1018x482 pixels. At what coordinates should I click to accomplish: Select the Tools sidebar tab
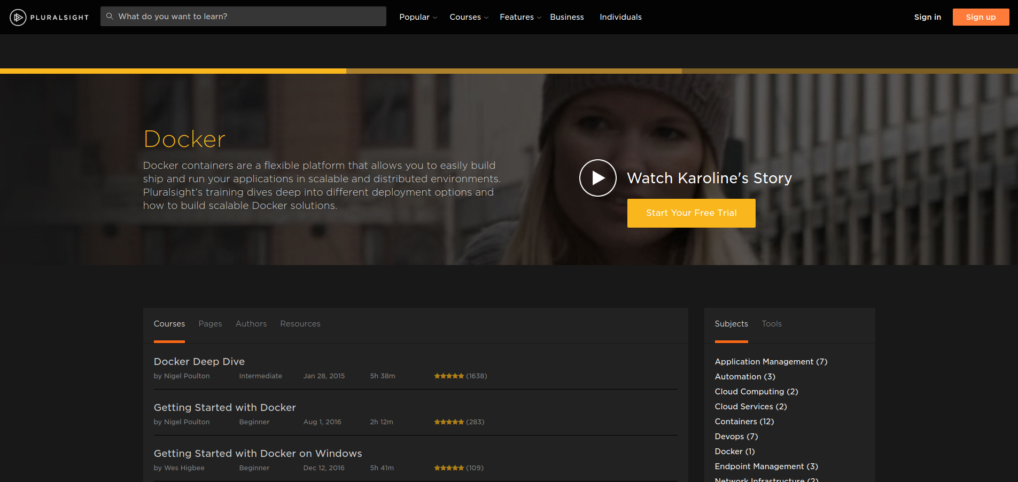[x=772, y=324]
